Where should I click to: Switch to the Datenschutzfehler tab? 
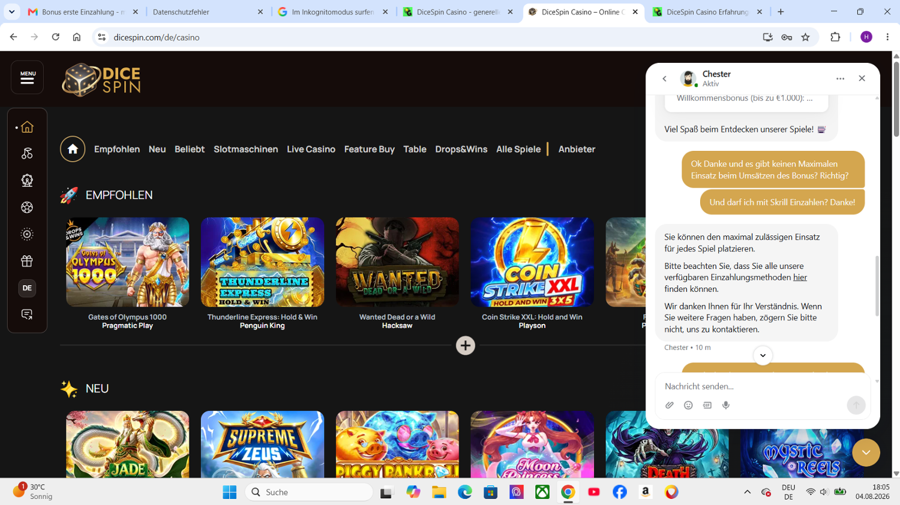click(x=208, y=12)
